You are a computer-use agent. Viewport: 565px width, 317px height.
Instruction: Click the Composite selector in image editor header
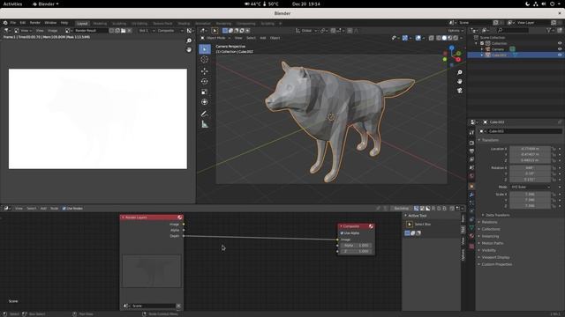pos(170,31)
